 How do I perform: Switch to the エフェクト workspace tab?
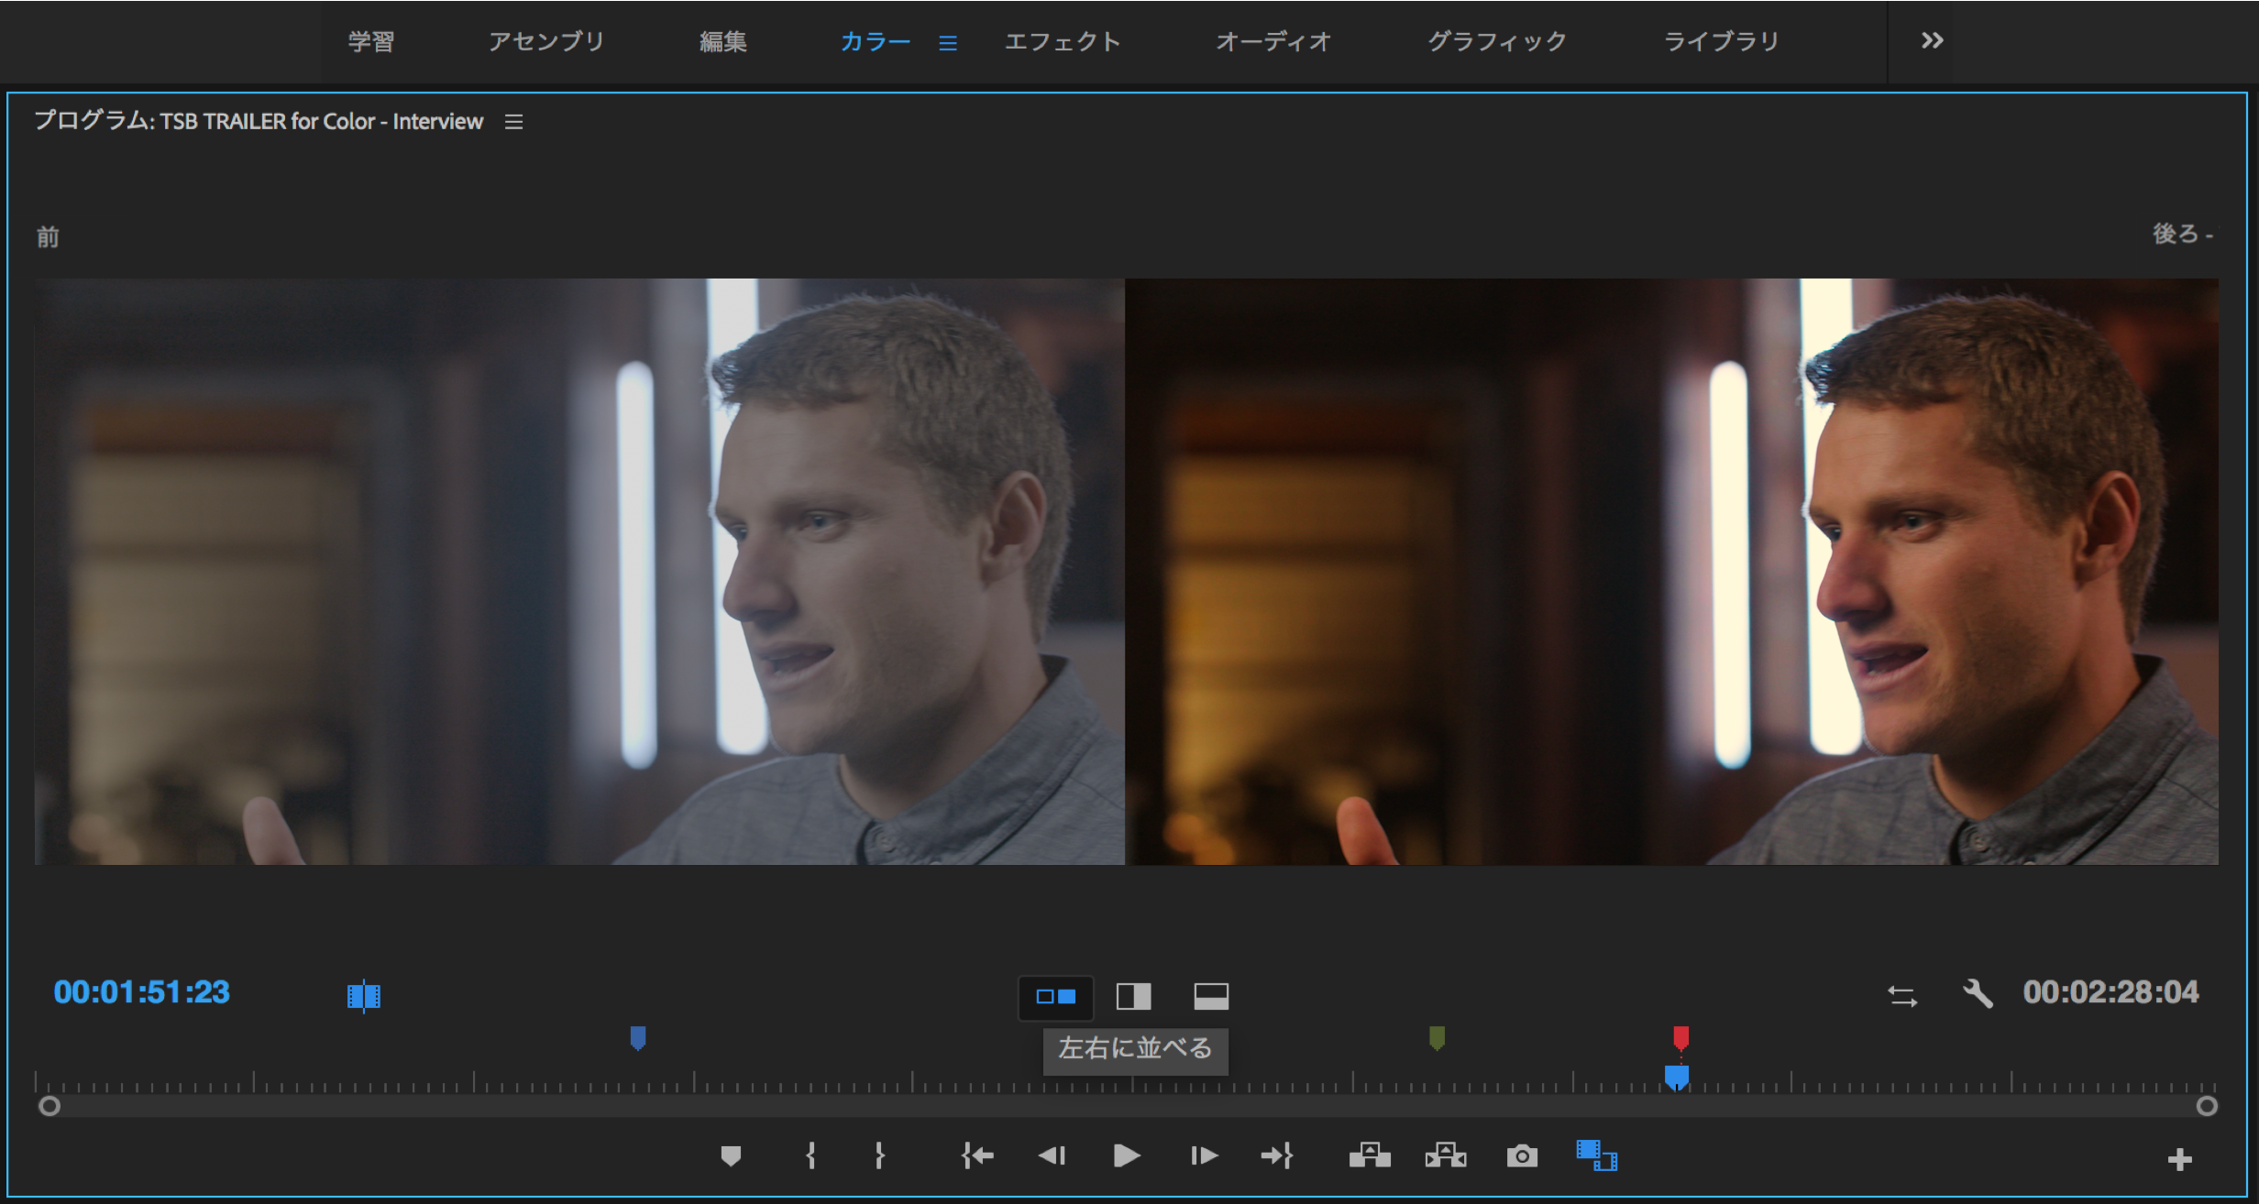[1063, 42]
